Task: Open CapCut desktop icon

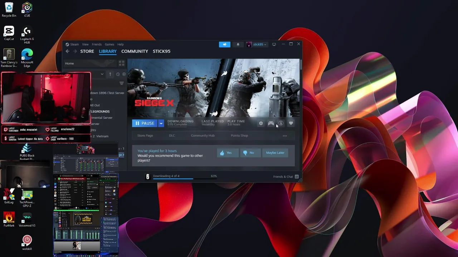Action: [9, 34]
